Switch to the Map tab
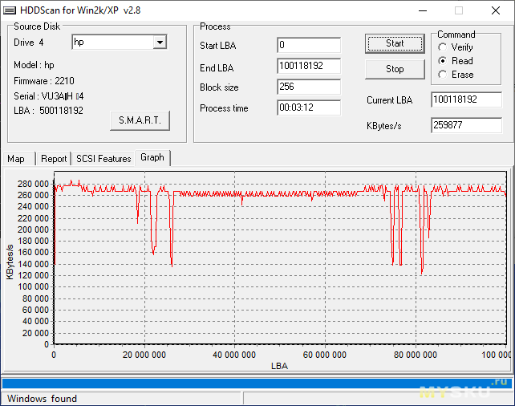The image size is (515, 406). click(x=16, y=159)
